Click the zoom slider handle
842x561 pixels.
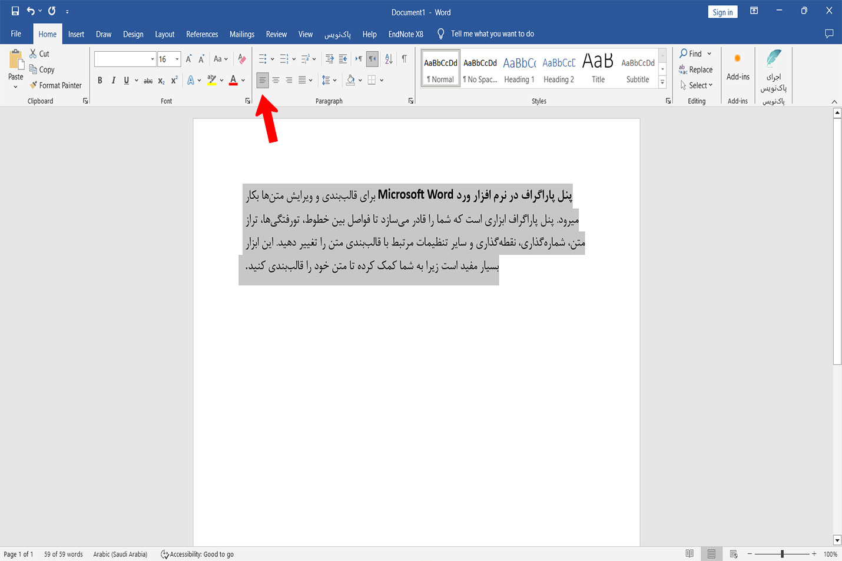point(782,554)
